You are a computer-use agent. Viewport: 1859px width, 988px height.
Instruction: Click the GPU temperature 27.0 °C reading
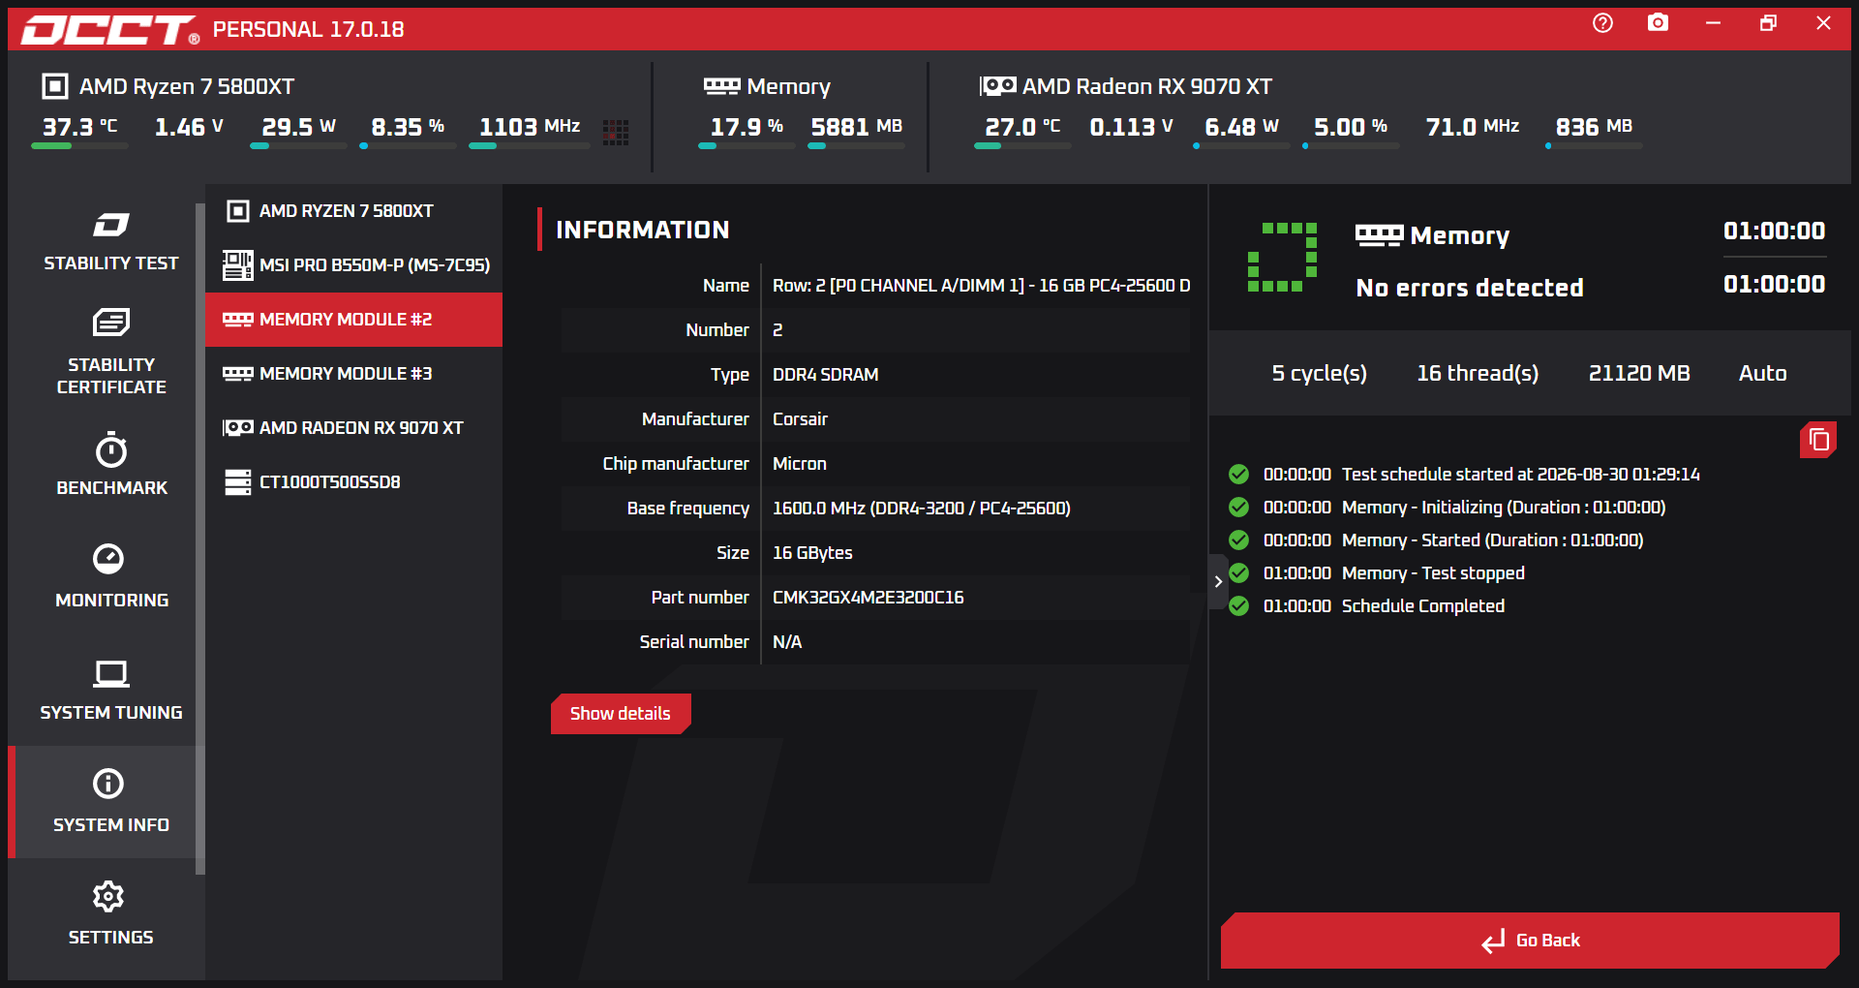1022,127
